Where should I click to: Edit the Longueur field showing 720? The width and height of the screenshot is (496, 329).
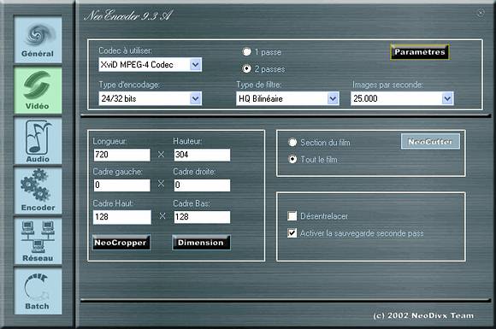point(121,155)
